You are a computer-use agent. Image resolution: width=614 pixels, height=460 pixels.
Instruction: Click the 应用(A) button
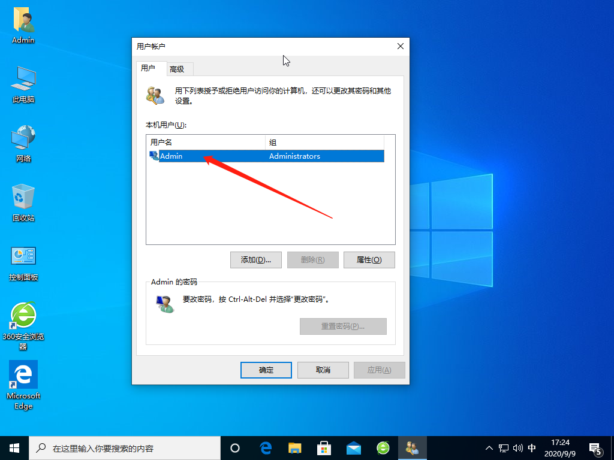tap(379, 370)
